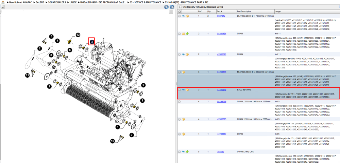The width and height of the screenshot is (340, 163).
Task: Enable 'Отобразить только выбранные метки' checkbox
Action: (x=181, y=7)
